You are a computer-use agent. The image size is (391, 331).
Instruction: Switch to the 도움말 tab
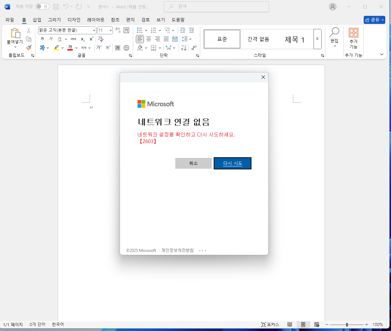[178, 20]
